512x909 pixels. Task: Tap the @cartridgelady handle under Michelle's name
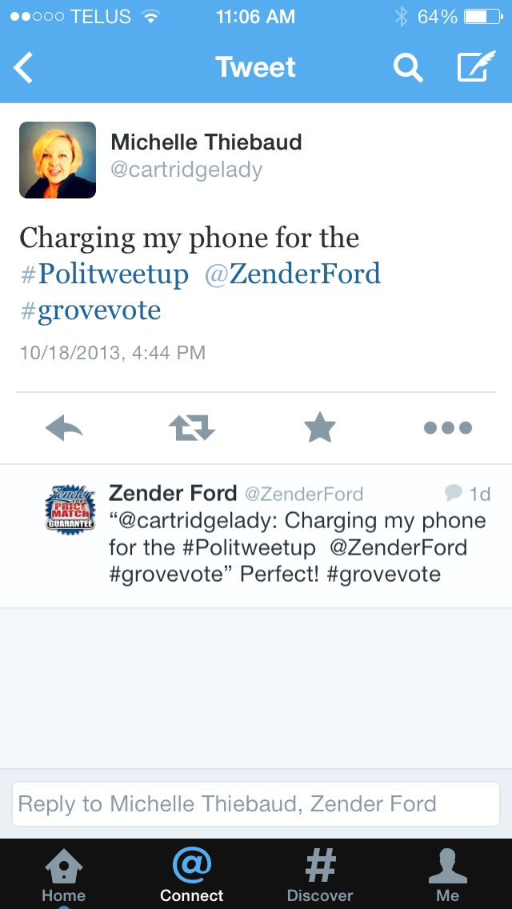coord(186,170)
